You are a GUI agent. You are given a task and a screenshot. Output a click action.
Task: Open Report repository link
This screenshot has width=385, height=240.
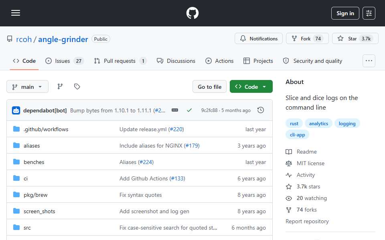307,221
